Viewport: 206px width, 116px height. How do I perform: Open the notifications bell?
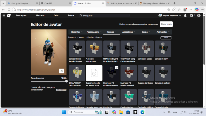pos(185,15)
